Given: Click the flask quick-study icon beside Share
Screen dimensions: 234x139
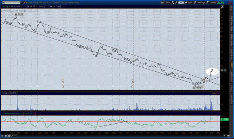Looking at the screenshot, I should click(173, 3).
